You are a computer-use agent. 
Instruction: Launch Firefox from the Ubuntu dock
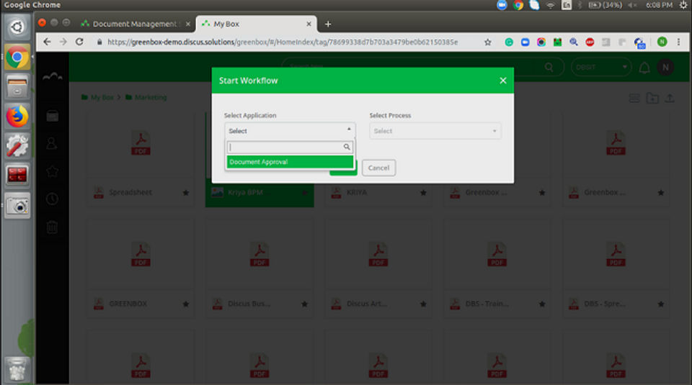(x=17, y=117)
